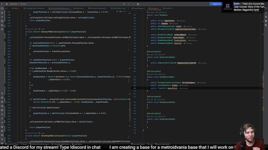Open the project name dropdown in title bar
This screenshot has height=150, width=268.
(14, 4)
